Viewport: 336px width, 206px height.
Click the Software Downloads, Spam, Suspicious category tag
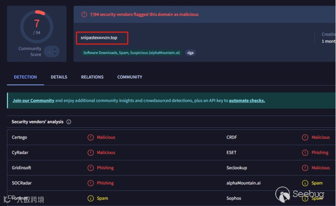(132, 53)
